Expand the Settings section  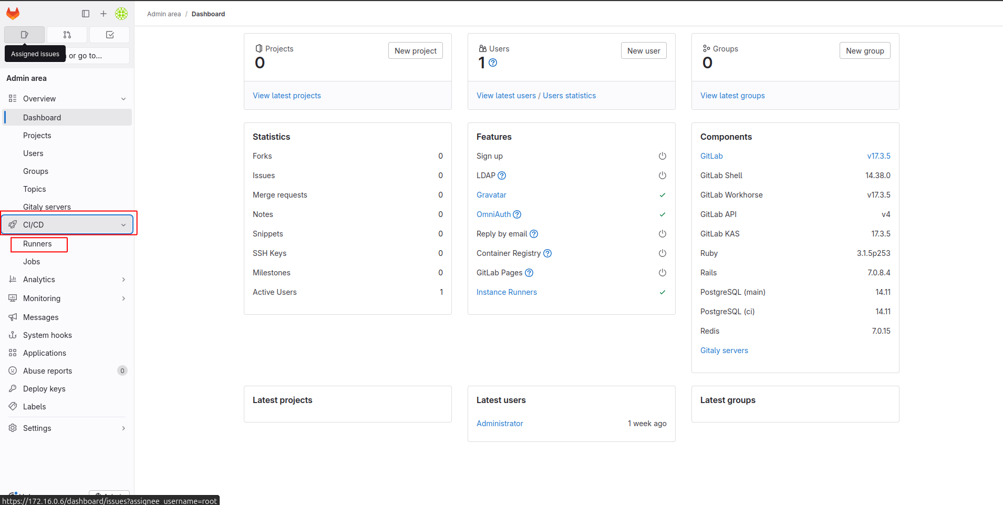pyautogui.click(x=67, y=428)
